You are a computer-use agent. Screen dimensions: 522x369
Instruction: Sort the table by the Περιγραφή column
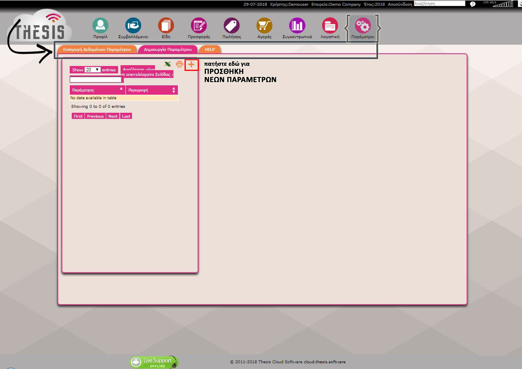(152, 90)
